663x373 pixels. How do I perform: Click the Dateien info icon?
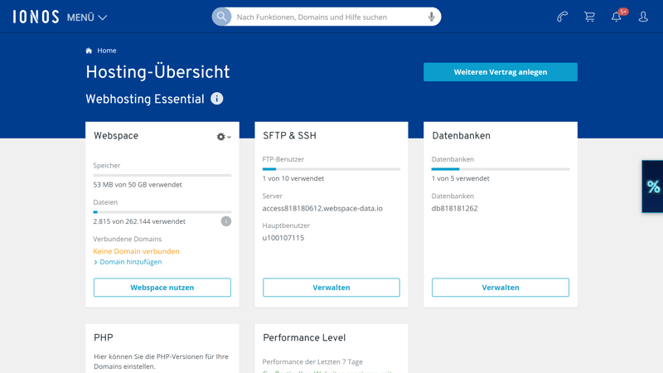[x=225, y=221]
